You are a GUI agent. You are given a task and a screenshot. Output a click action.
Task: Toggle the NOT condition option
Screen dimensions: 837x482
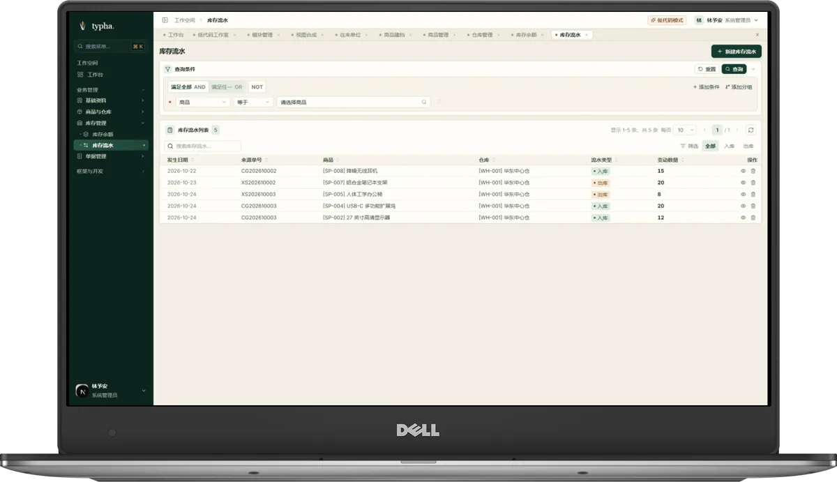click(257, 87)
